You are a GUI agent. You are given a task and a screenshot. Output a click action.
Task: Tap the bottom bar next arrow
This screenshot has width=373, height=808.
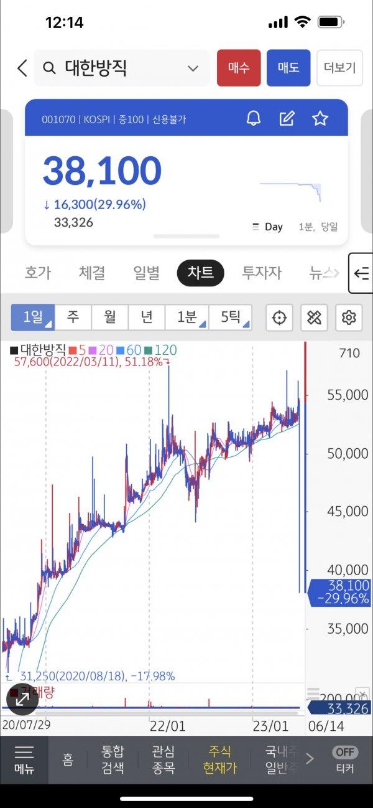310,759
